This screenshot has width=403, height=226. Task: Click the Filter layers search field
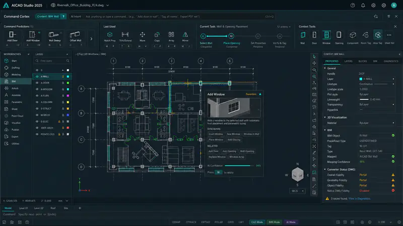52,61
